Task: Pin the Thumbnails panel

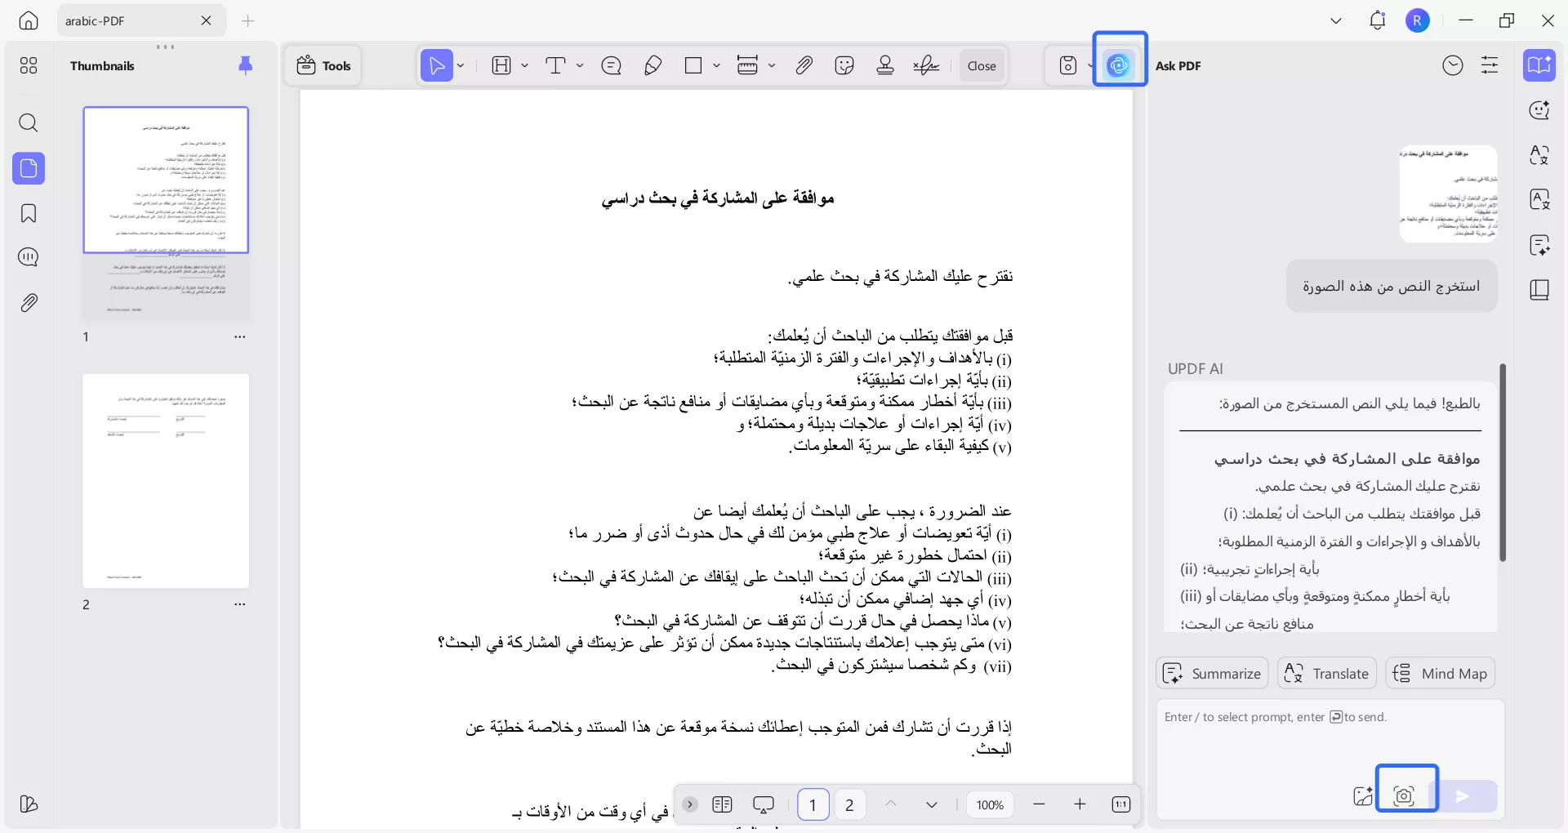Action: point(246,65)
